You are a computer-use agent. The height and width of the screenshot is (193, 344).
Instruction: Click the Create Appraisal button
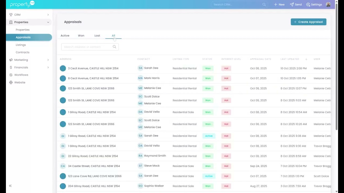coord(309,22)
